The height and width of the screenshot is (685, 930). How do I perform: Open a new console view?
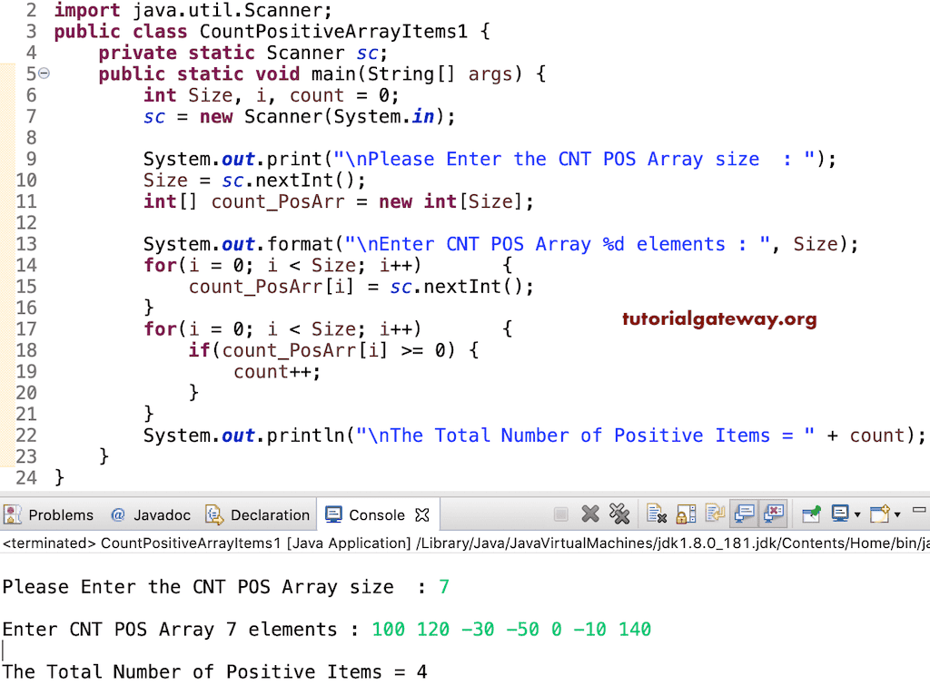pos(879,514)
